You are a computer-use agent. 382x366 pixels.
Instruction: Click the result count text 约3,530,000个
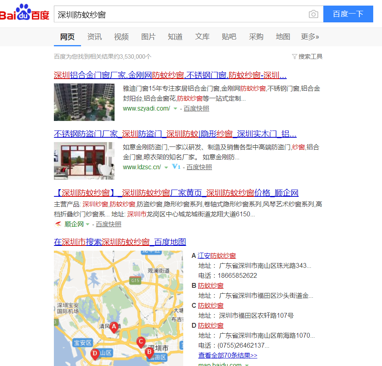click(133, 57)
